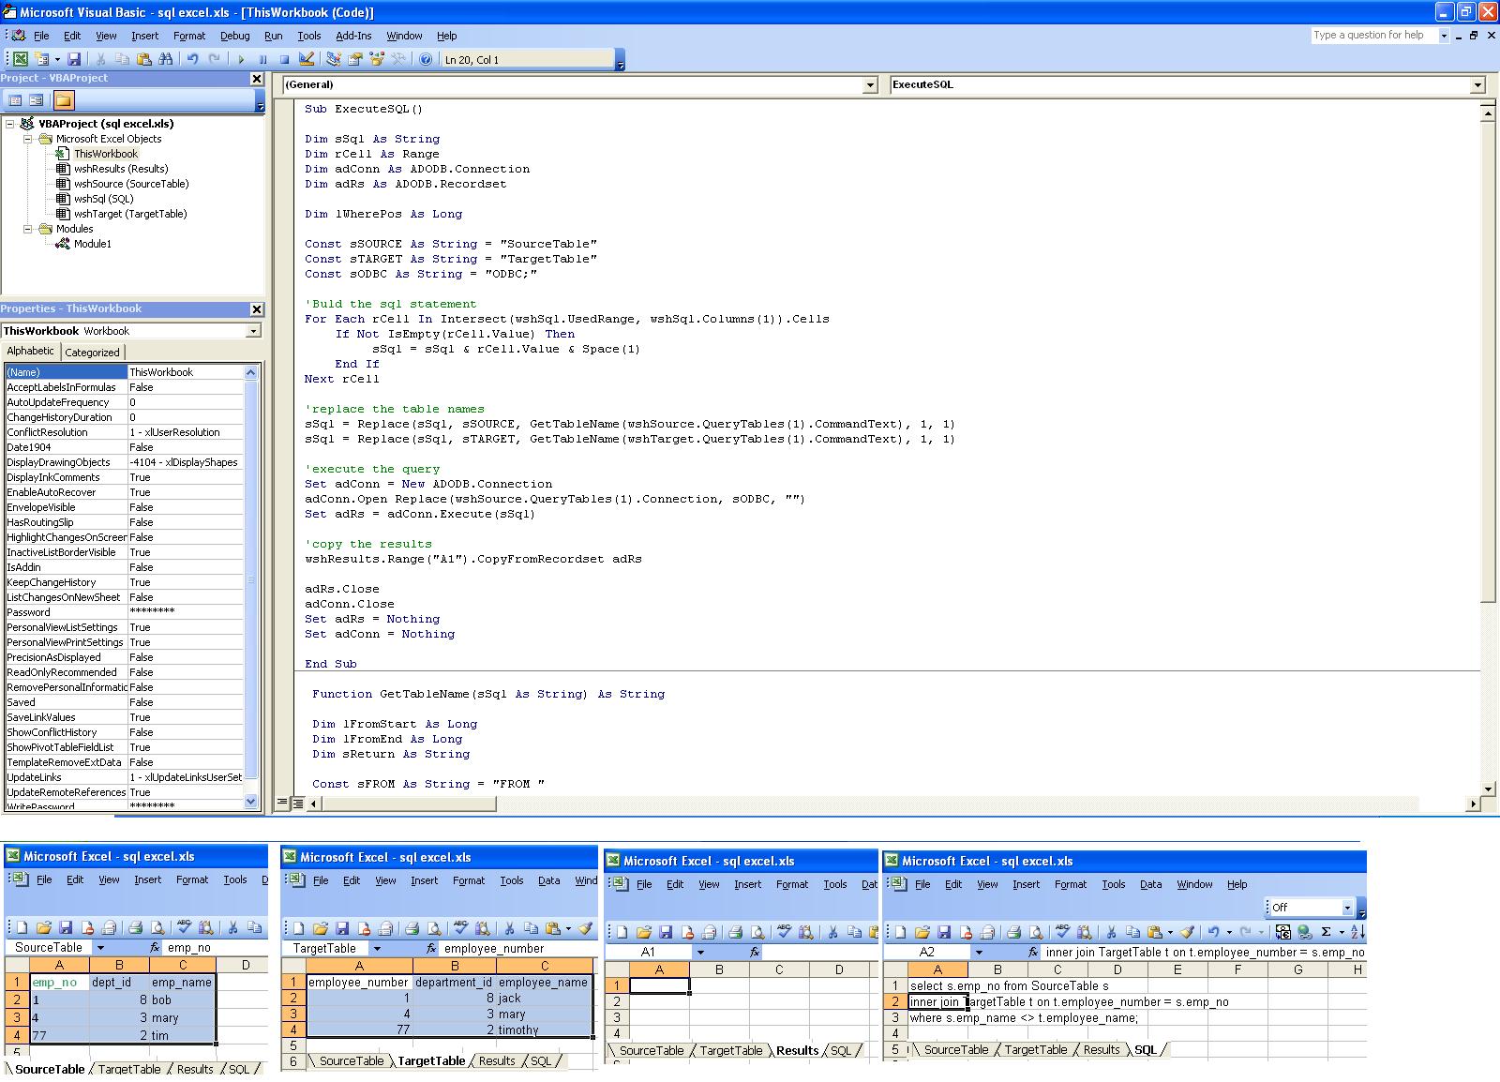Click the Run Sub green play icon
This screenshot has width=1500, height=1082.
coord(241,59)
